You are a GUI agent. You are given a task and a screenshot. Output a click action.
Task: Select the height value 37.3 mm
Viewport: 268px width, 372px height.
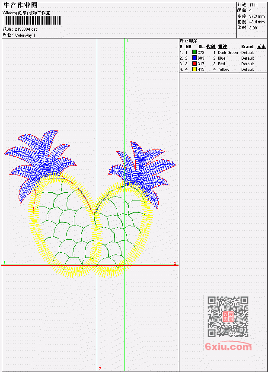257,16
